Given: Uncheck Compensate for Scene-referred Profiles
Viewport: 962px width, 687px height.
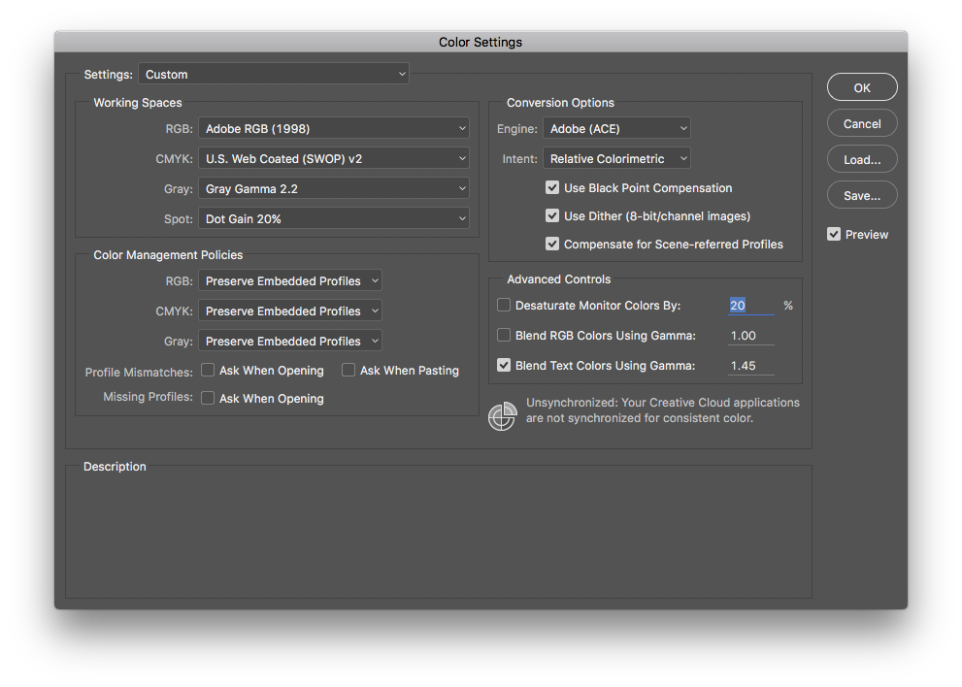Looking at the screenshot, I should [x=552, y=245].
